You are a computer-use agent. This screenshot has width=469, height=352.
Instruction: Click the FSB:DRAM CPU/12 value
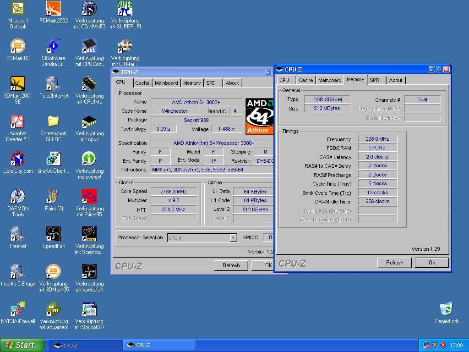(377, 148)
